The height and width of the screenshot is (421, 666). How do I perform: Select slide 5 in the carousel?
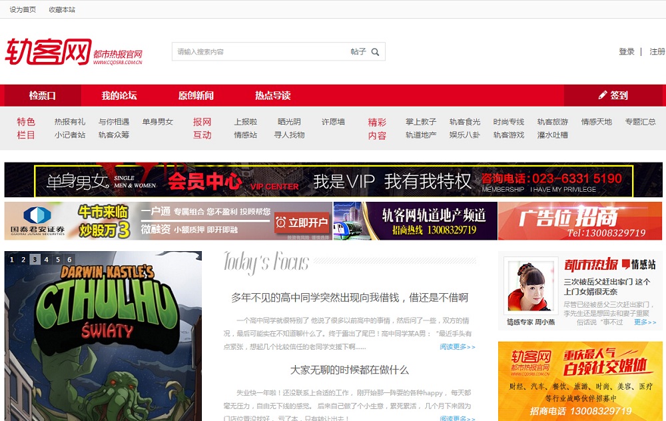click(x=58, y=259)
